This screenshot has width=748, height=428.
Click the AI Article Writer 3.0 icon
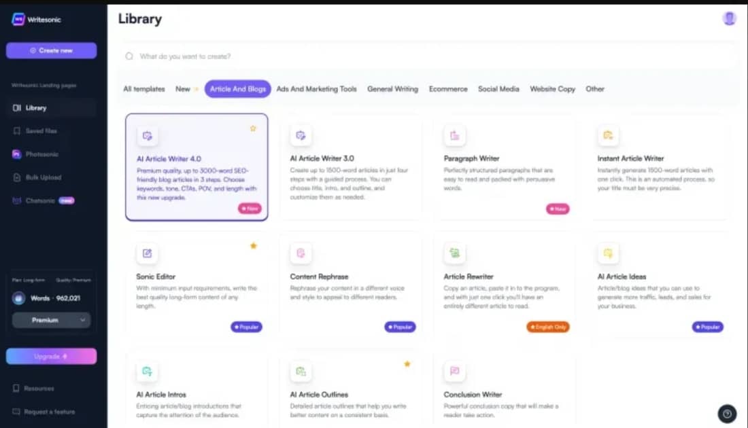301,135
